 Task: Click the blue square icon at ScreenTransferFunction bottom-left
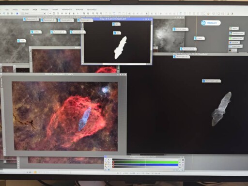point(108,170)
